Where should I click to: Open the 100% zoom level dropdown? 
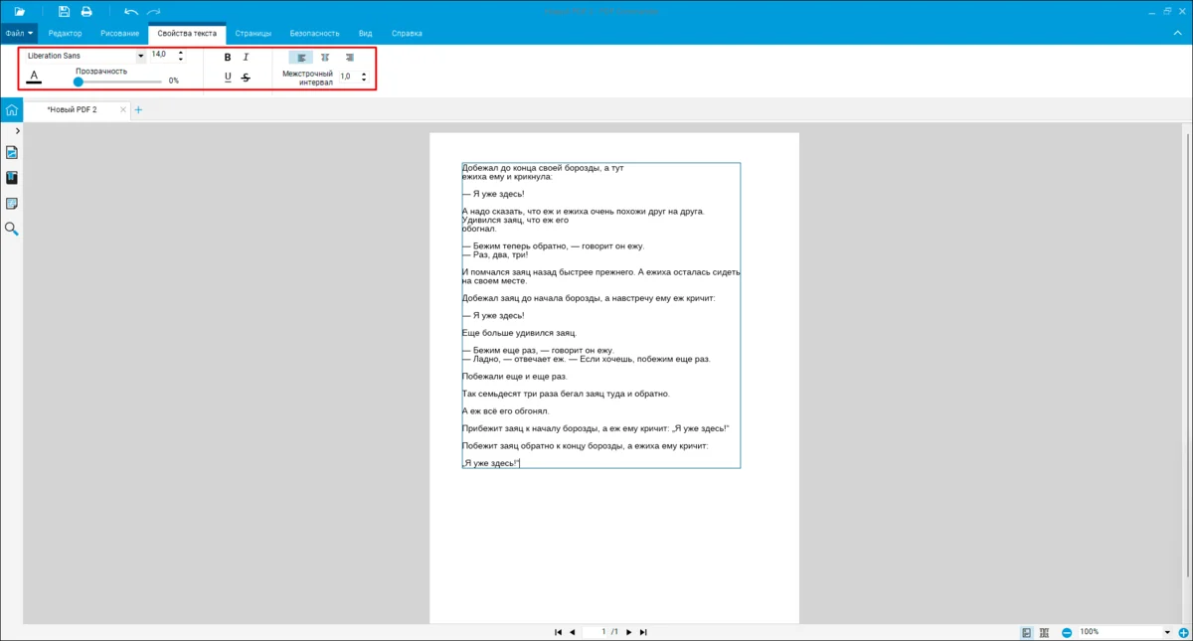click(x=1167, y=632)
